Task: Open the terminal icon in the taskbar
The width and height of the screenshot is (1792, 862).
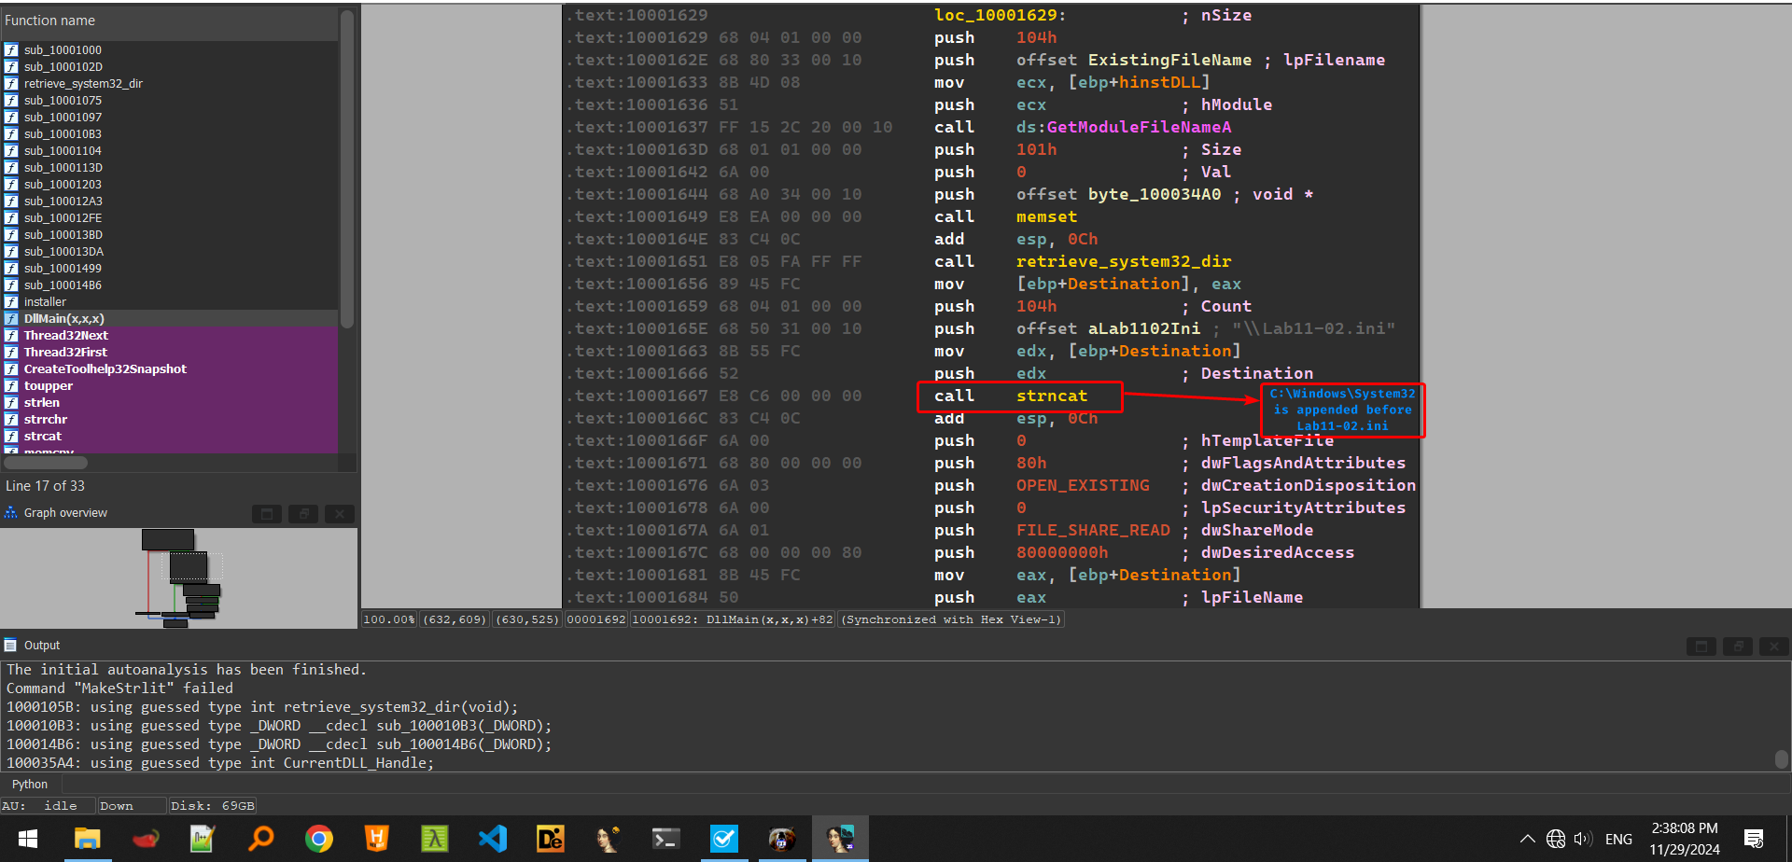Action: tap(665, 839)
